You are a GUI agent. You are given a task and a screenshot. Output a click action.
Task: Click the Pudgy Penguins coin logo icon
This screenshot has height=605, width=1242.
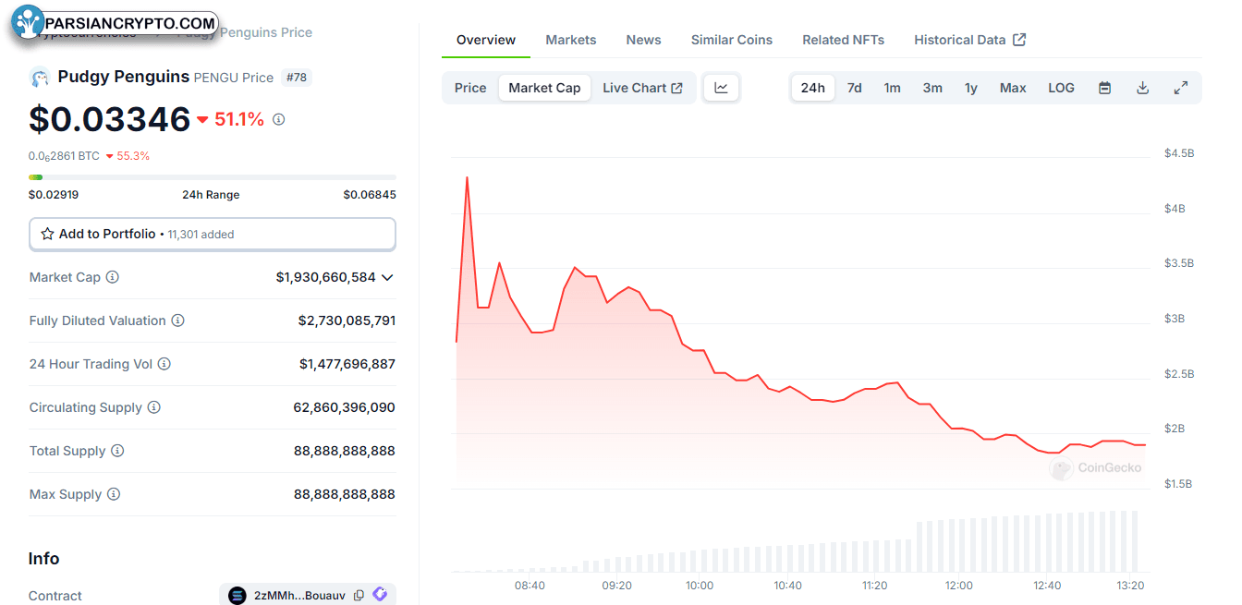click(x=39, y=78)
